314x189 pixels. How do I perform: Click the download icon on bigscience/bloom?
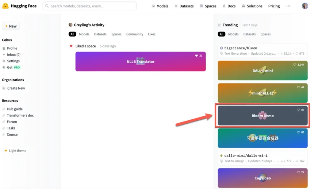click(282, 53)
